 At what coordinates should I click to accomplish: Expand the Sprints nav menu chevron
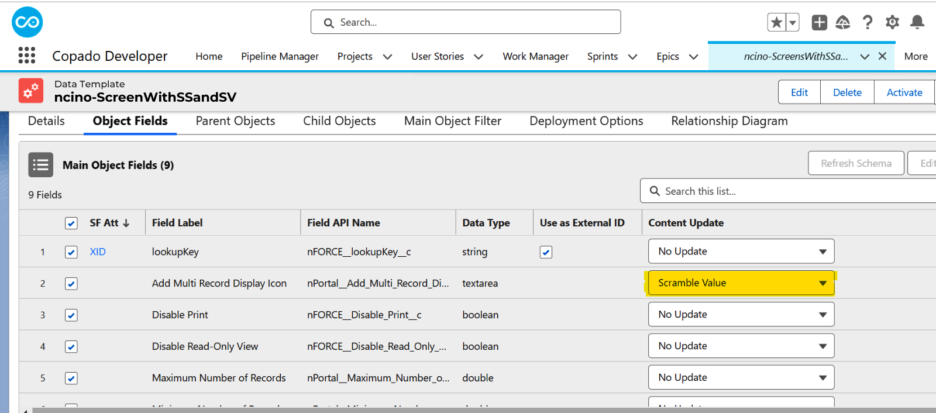tap(632, 57)
